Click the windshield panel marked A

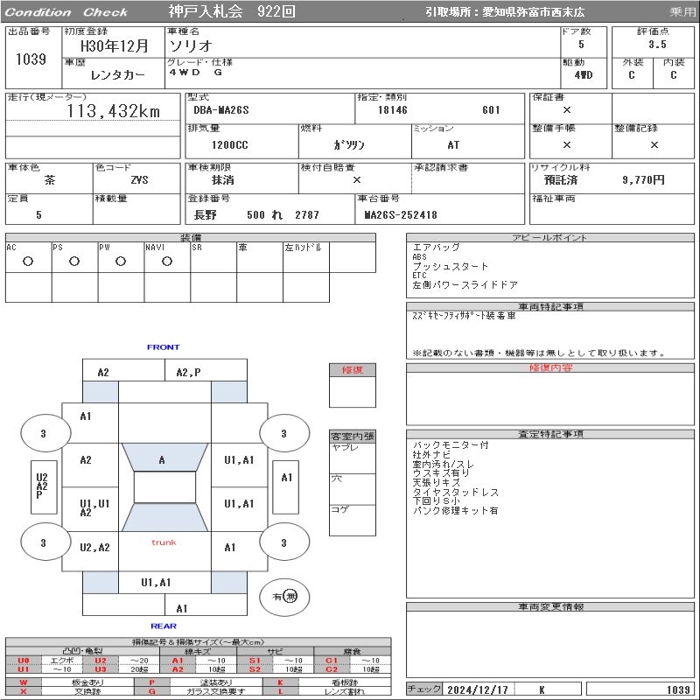click(x=164, y=459)
